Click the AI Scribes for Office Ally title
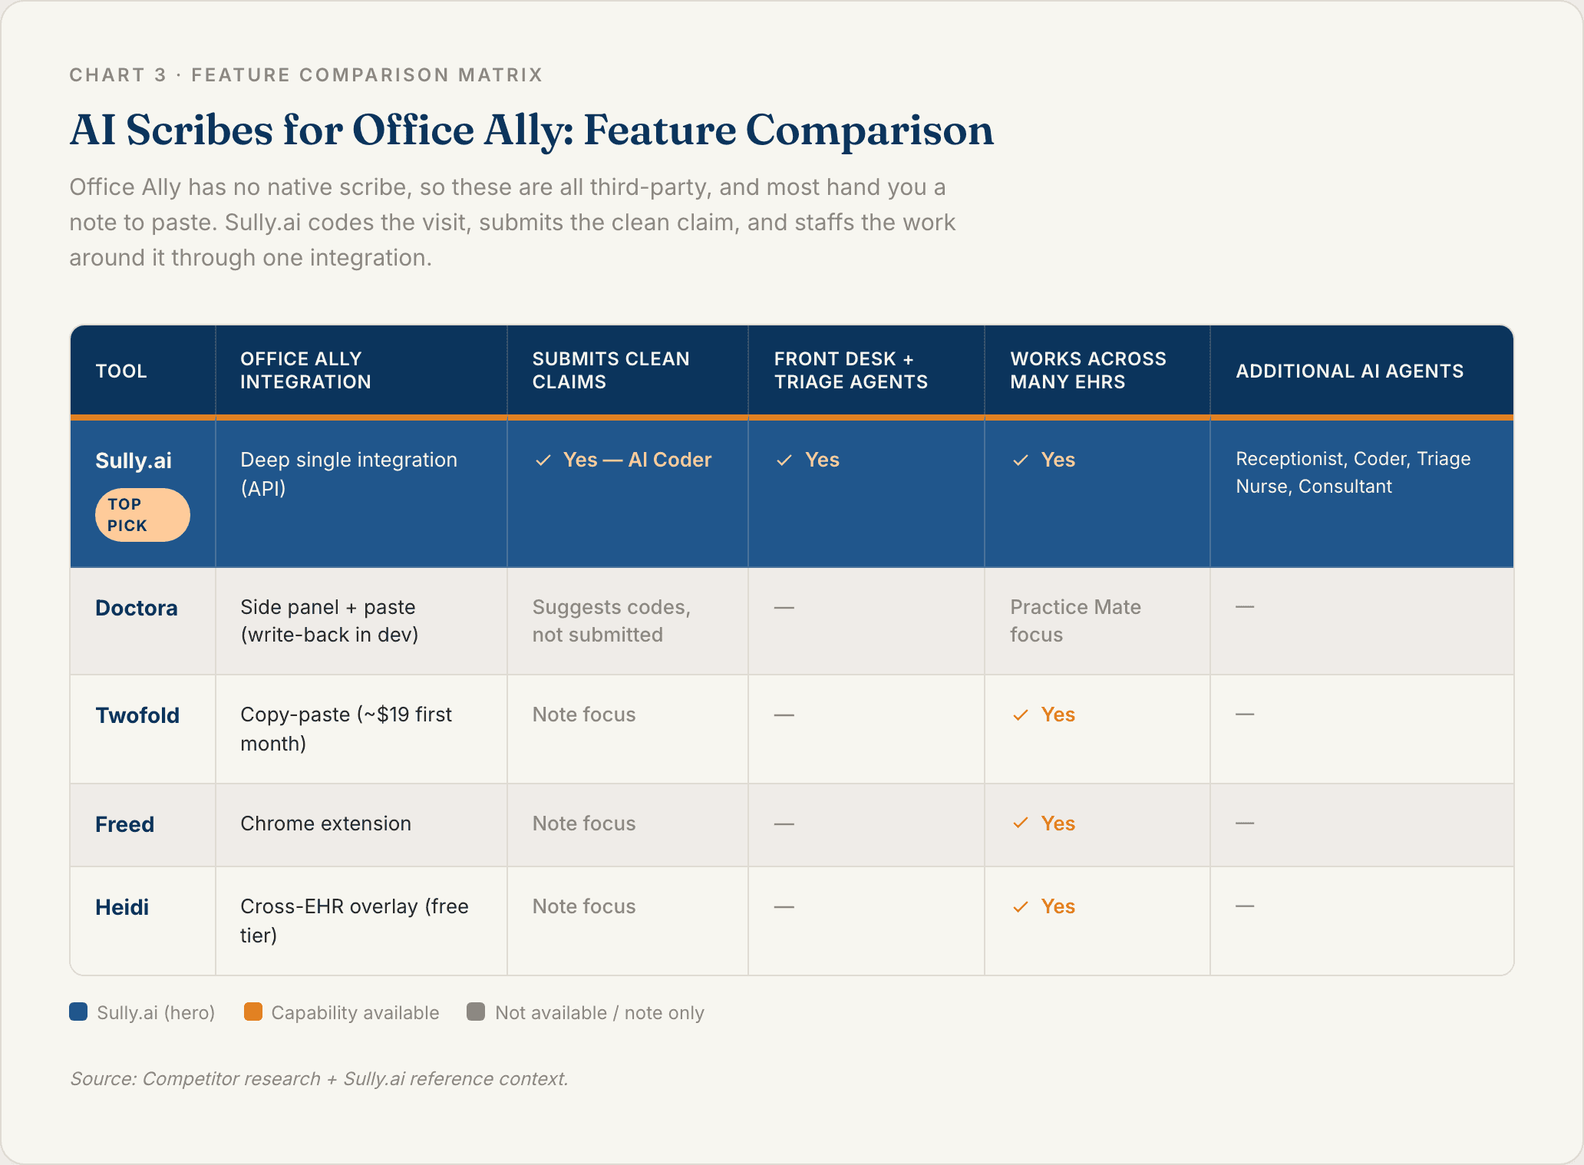 point(531,130)
